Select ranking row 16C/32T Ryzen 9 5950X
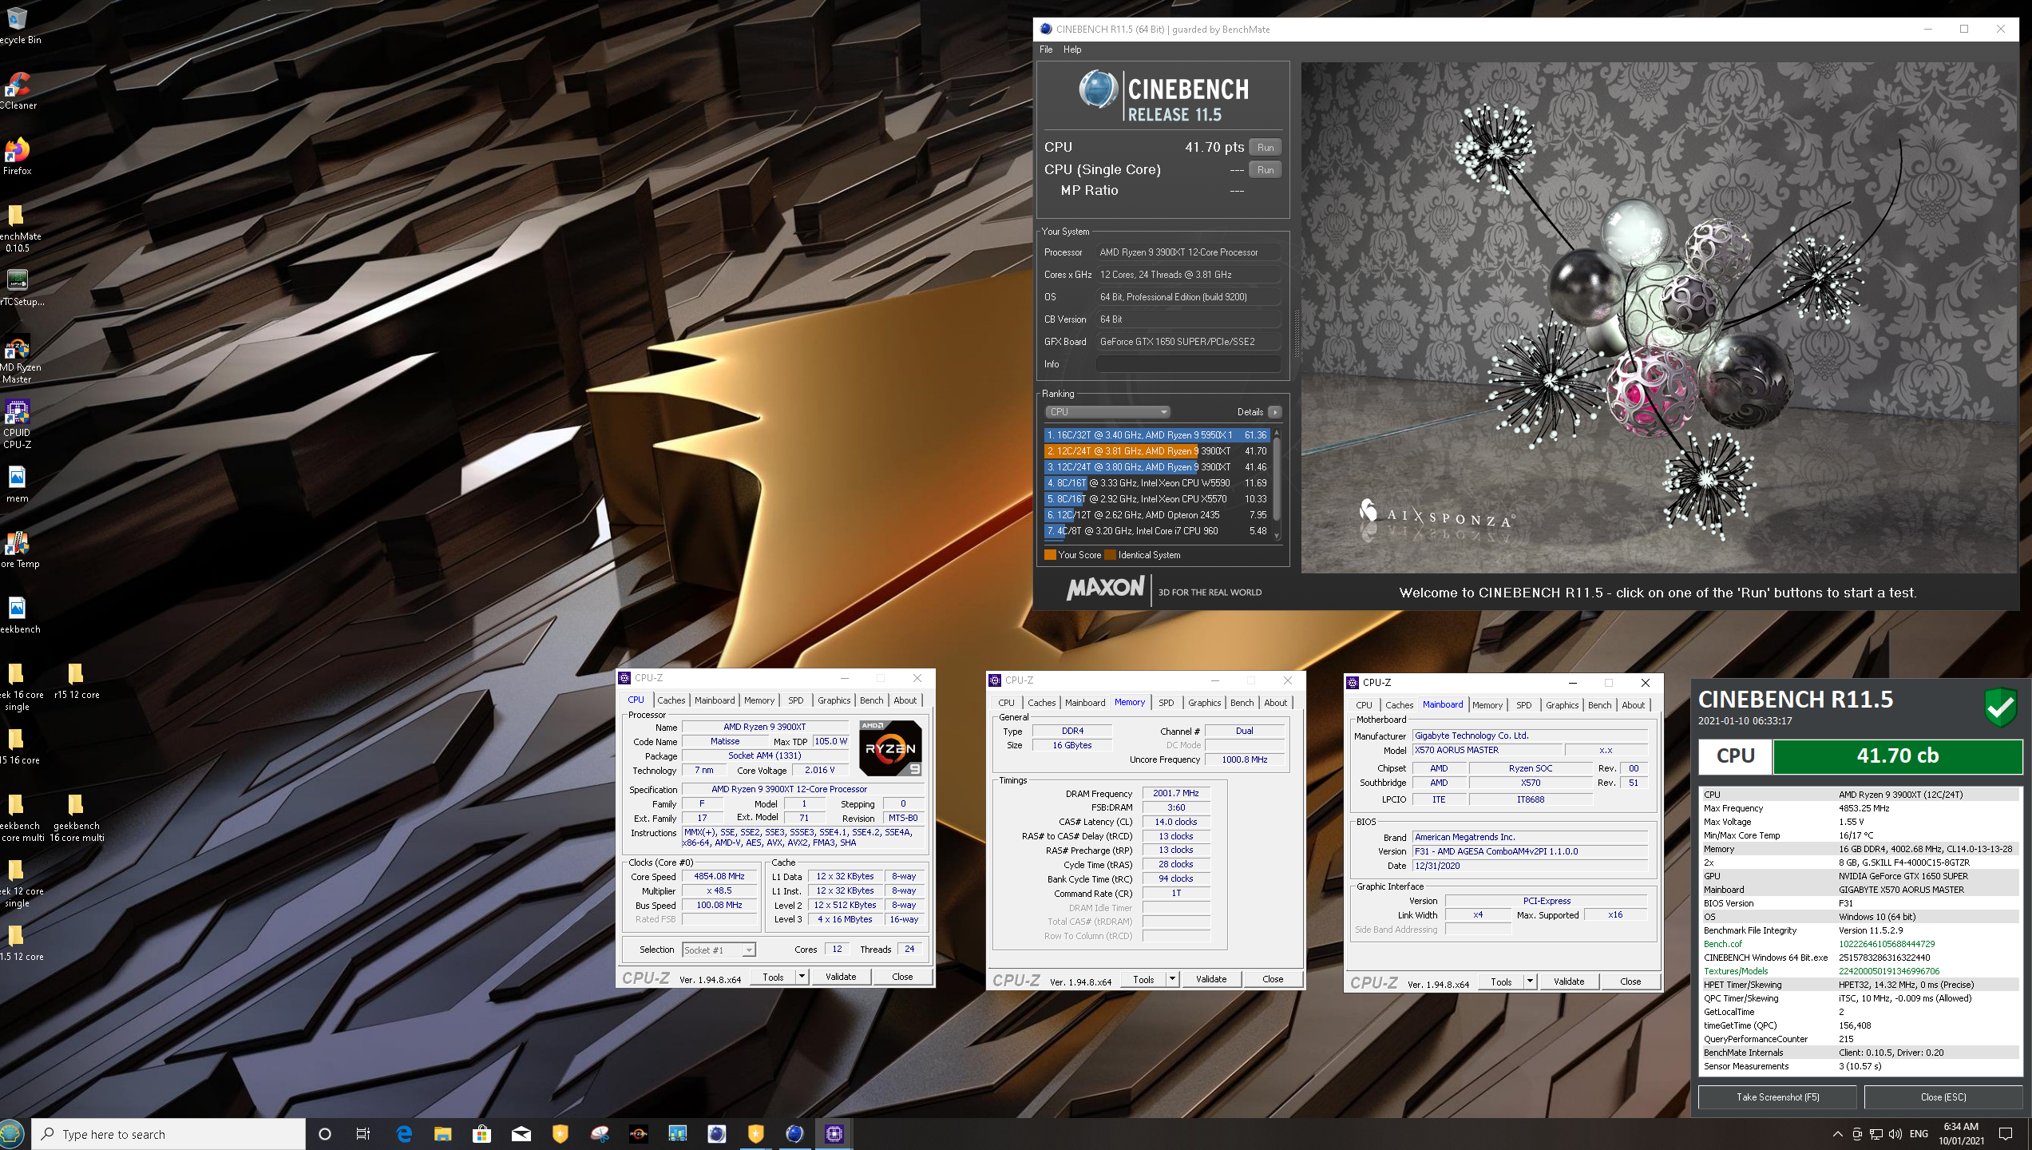 click(1157, 435)
